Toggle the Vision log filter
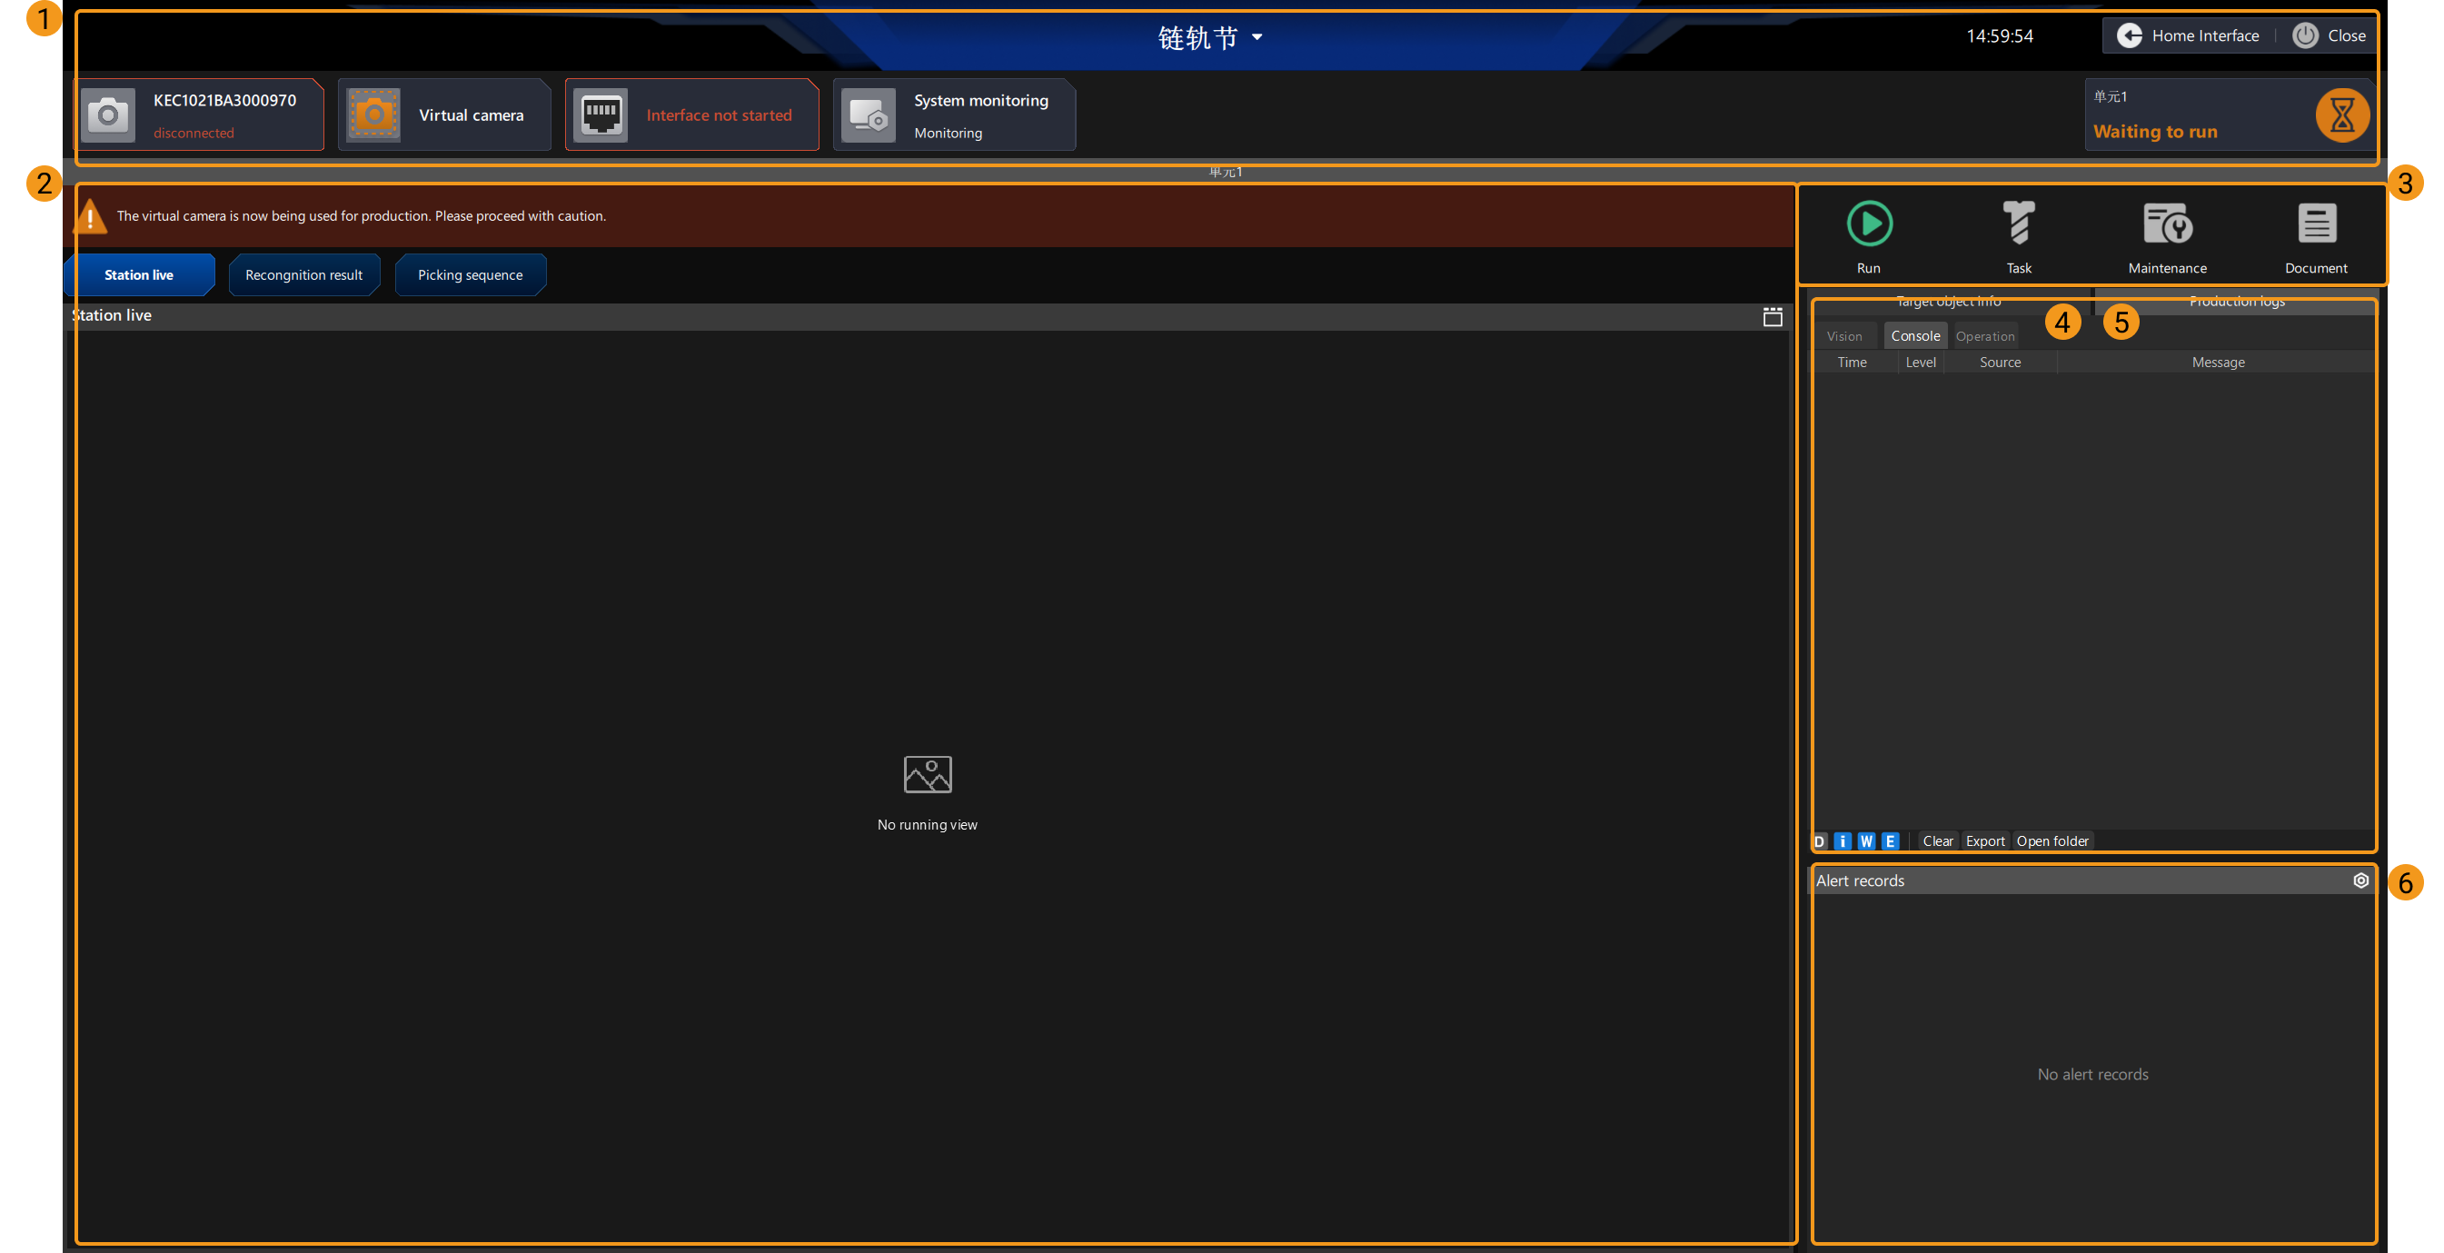The image size is (2444, 1253). [x=1845, y=335]
